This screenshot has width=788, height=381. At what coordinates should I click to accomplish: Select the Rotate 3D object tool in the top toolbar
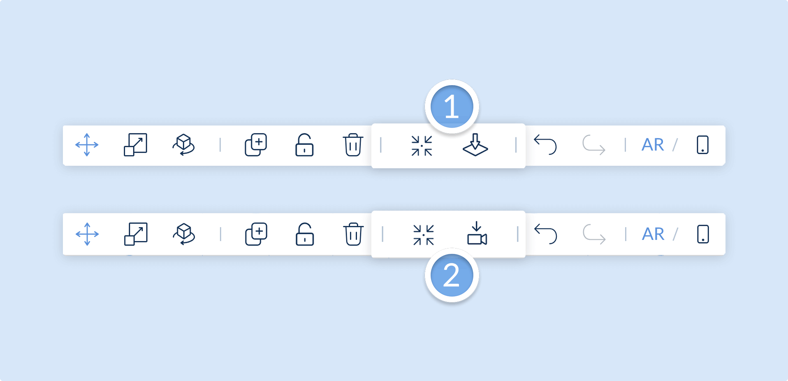[183, 145]
